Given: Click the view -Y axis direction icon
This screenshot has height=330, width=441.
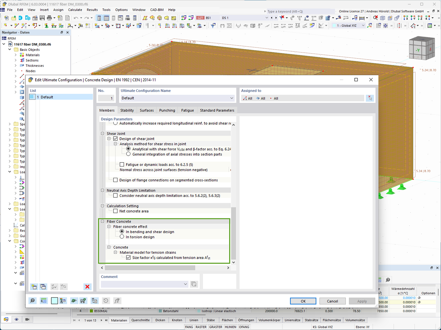Looking at the screenshot, I should click(x=413, y=18).
